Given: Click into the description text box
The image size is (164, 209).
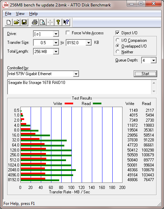Looking at the screenshot, I should tap(79, 87).
